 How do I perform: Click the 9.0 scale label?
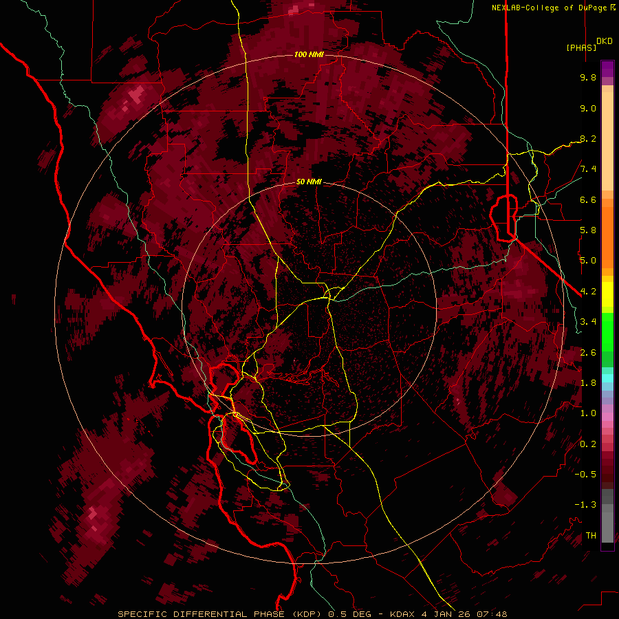(x=588, y=109)
